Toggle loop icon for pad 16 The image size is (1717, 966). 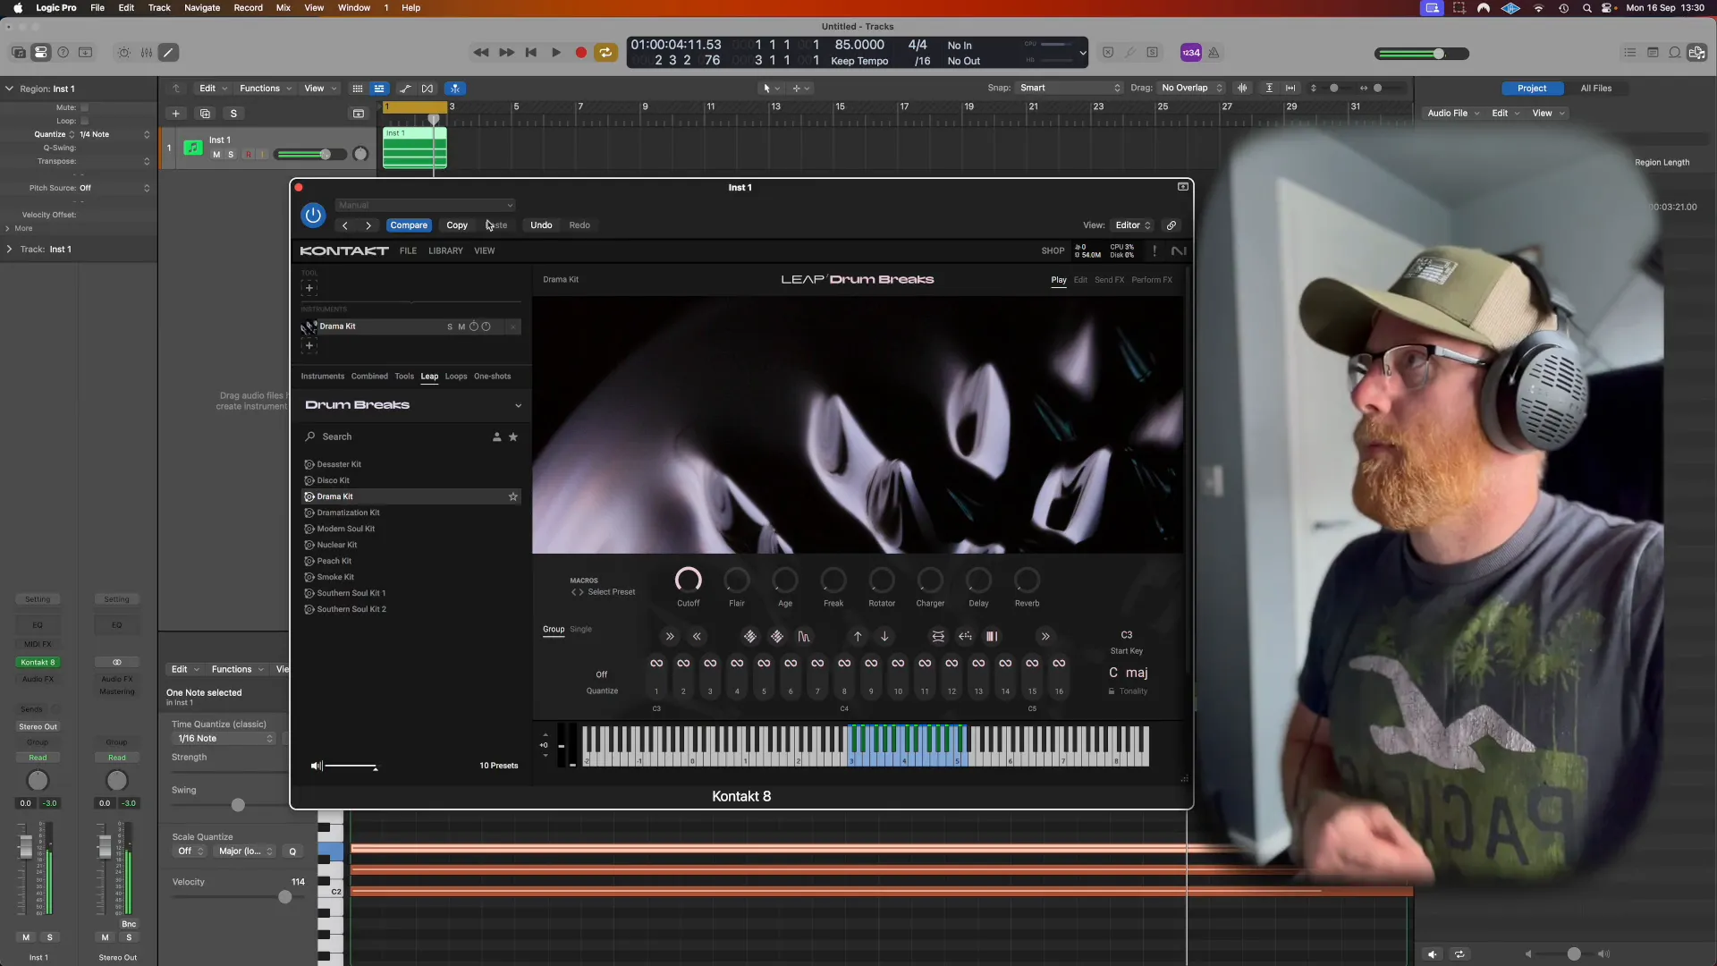tap(1059, 664)
